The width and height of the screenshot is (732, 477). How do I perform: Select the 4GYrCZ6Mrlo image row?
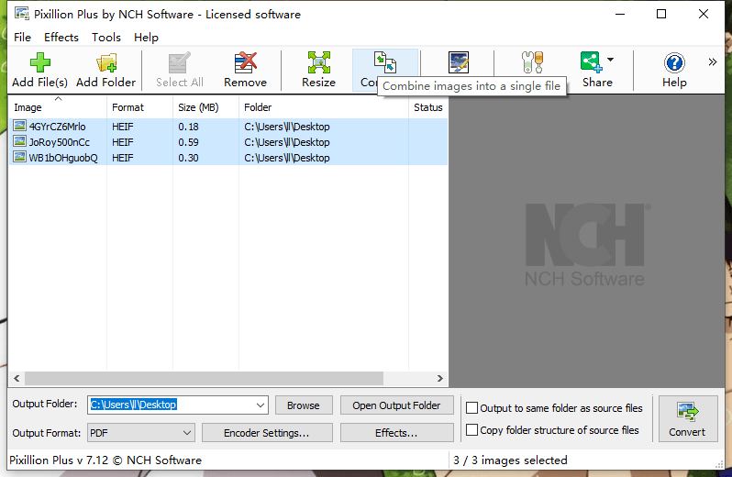coord(228,127)
